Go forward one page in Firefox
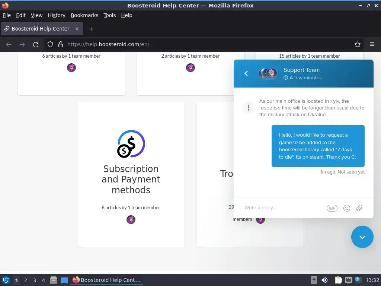Image resolution: width=381 pixels, height=286 pixels. click(x=22, y=45)
